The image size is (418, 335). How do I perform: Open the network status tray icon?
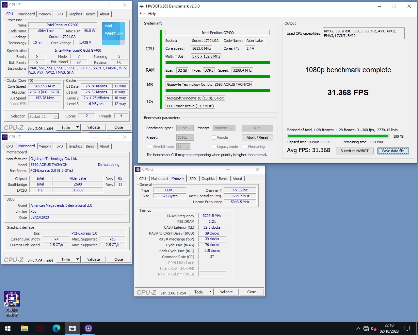[x=366, y=328]
